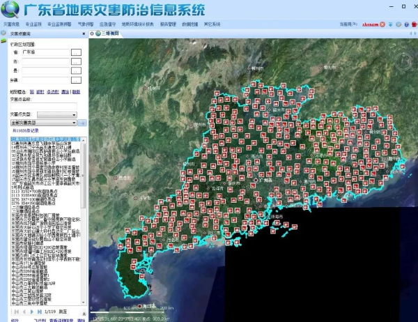Click the globe settings icon in top-right toolbar
This screenshot has height=322, width=418.
tap(398, 24)
